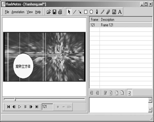Open the file with folder icon
This screenshot has height=122, width=154.
(x=49, y=12)
